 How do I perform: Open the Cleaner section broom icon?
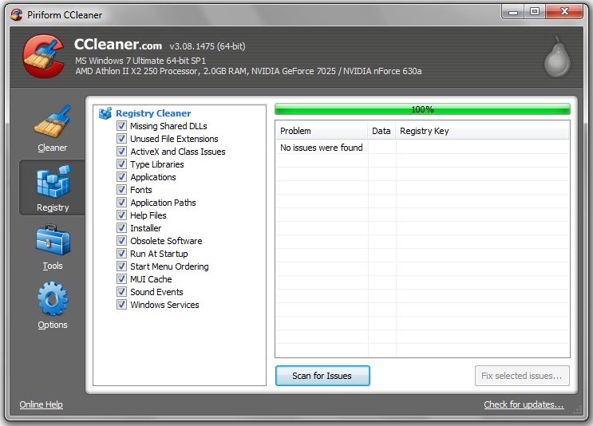point(52,121)
